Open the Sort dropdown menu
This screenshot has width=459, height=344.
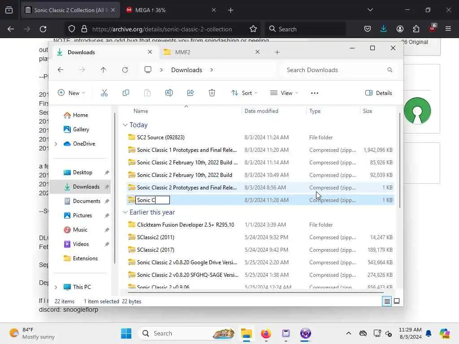coord(244,93)
